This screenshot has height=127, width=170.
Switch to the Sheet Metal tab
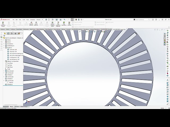tap(19, 29)
